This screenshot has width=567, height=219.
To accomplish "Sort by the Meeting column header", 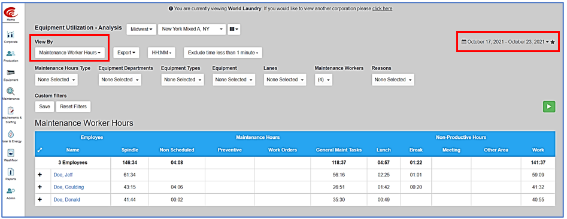I will [451, 150].
